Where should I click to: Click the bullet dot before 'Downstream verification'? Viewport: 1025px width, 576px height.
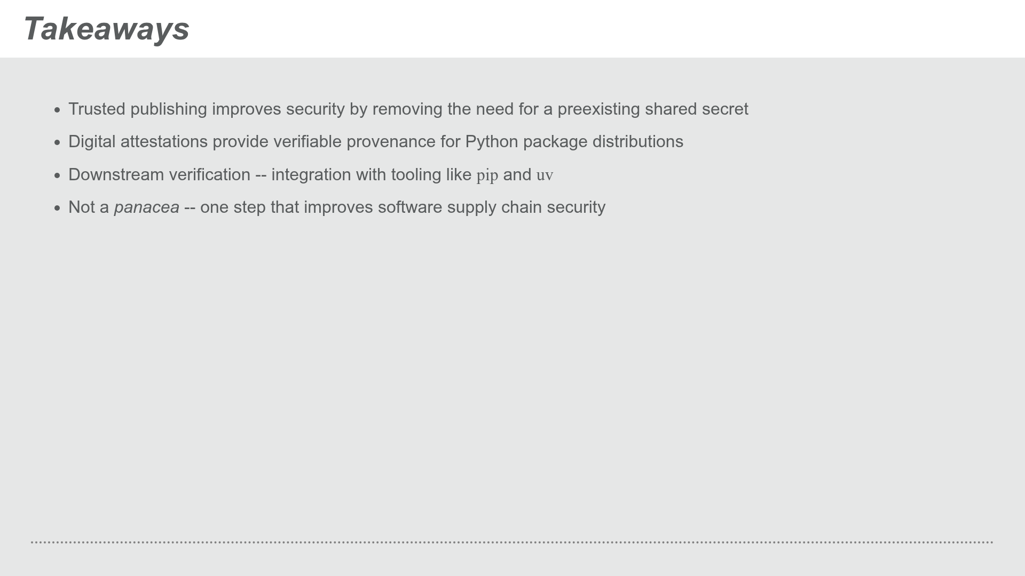pos(58,176)
